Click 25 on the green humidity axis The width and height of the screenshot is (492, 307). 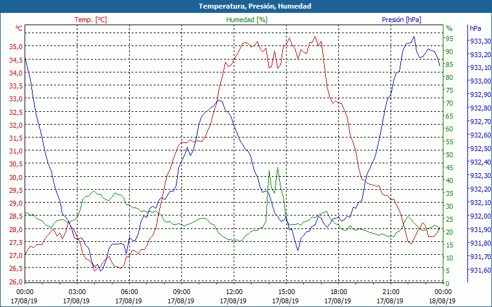450,219
